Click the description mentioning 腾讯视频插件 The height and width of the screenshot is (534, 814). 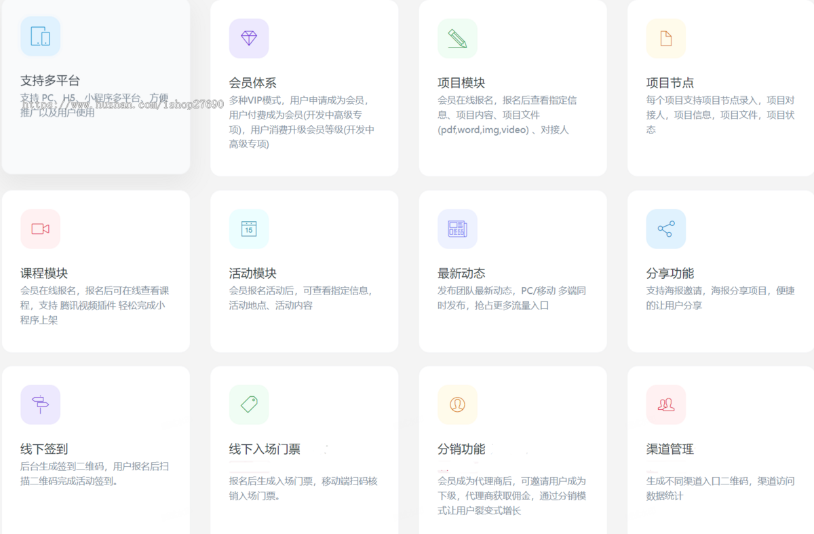pos(95,305)
